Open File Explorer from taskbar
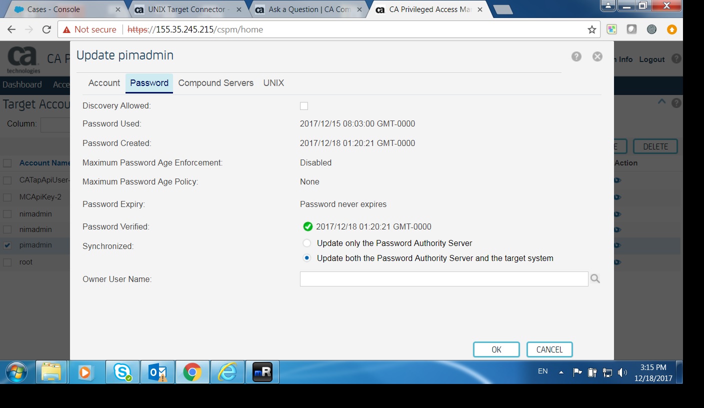Screen dimensions: 704x408 coord(51,372)
